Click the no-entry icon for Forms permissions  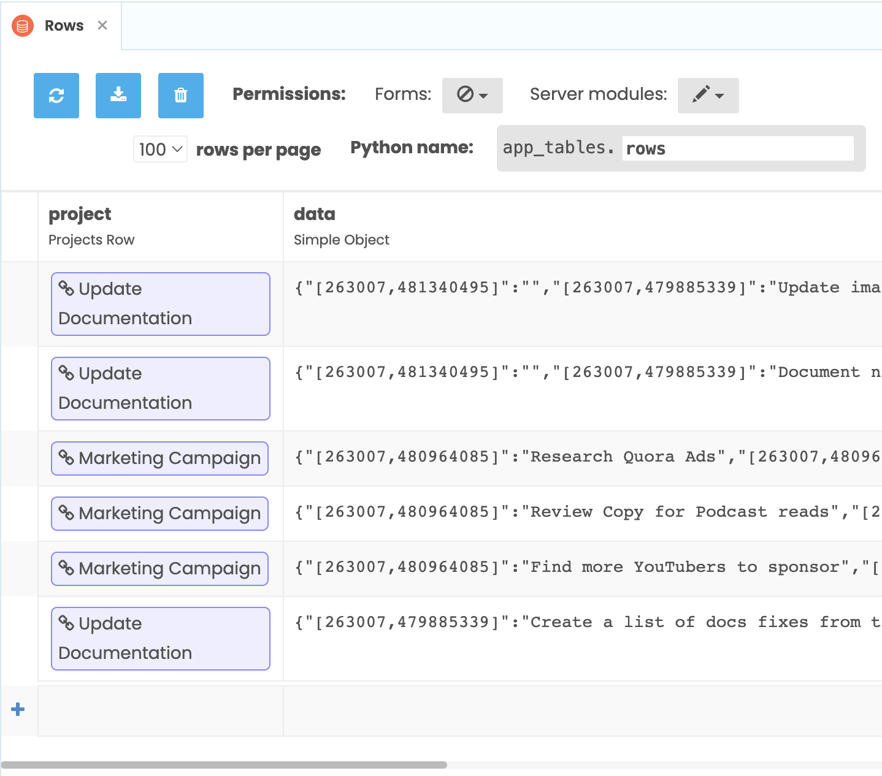click(x=466, y=95)
